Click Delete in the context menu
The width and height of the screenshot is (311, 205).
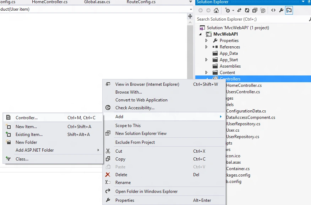[164, 175]
